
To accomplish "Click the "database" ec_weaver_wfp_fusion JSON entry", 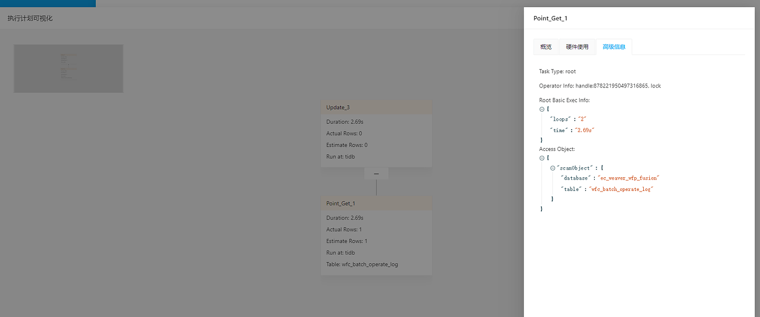I will [610, 178].
